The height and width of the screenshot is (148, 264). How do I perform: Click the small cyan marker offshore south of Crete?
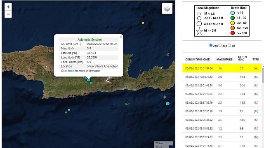click(69, 110)
